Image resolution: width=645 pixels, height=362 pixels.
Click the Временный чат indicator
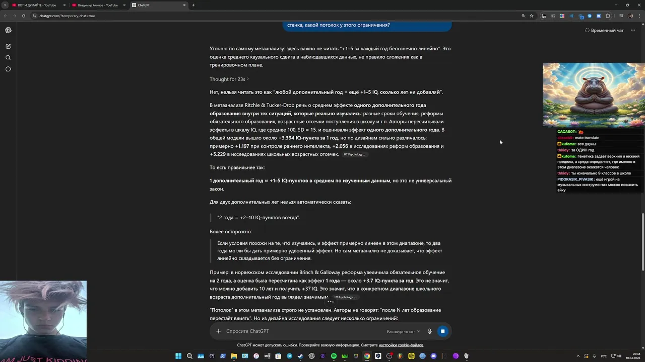point(604,30)
